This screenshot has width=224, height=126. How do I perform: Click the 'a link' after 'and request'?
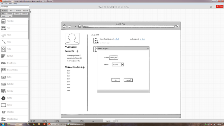pyautogui.click(x=142, y=39)
